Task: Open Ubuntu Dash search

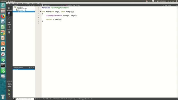Action: pyautogui.click(x=3, y=5)
